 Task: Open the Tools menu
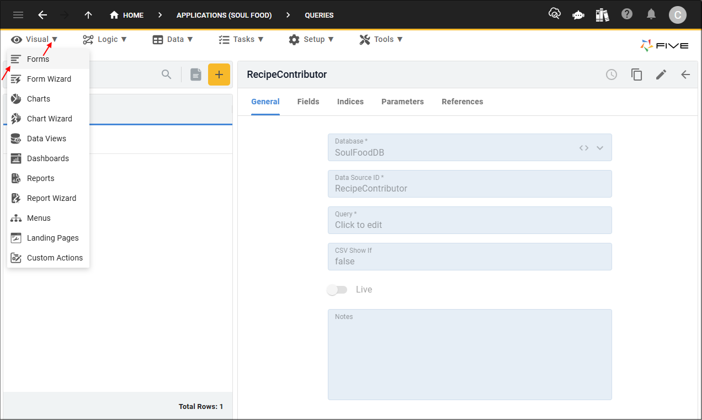(381, 39)
